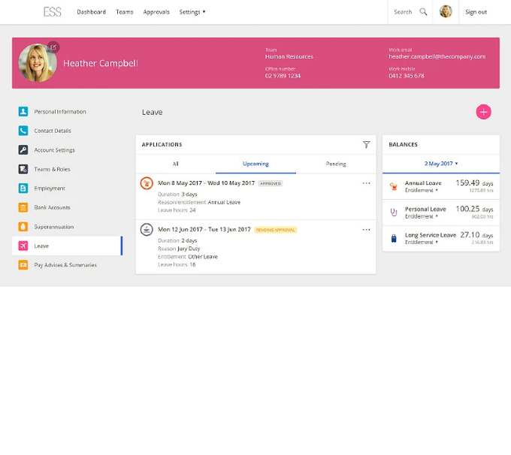Click the Jury Duty reason text
This screenshot has width=511, height=455.
tap(189, 249)
